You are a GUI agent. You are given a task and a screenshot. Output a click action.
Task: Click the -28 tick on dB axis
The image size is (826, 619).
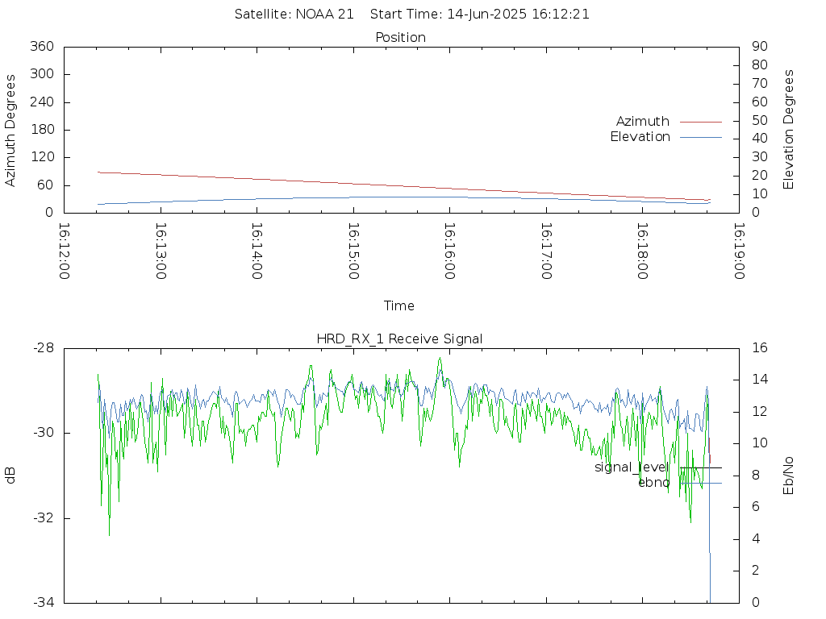pyautogui.click(x=44, y=348)
